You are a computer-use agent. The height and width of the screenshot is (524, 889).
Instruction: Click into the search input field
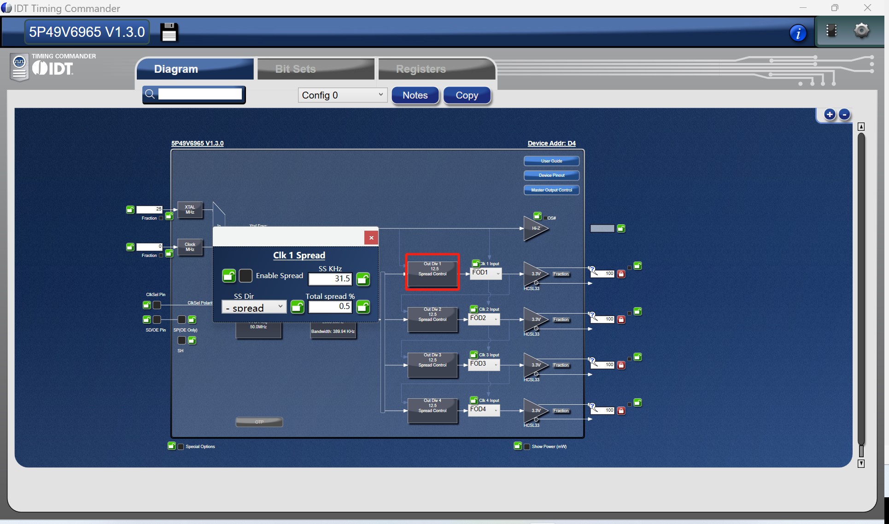click(200, 94)
